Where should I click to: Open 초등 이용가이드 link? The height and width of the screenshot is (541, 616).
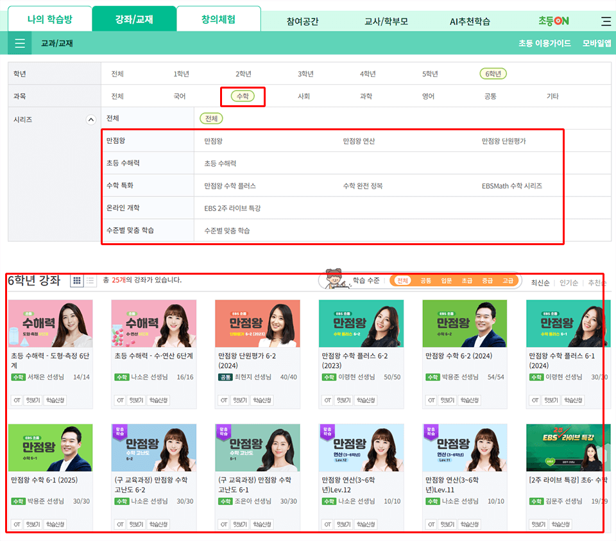(x=545, y=43)
